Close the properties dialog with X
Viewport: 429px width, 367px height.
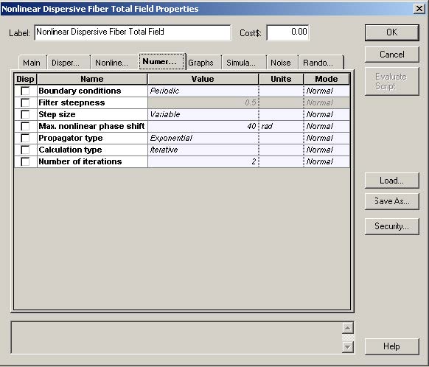[419, 9]
